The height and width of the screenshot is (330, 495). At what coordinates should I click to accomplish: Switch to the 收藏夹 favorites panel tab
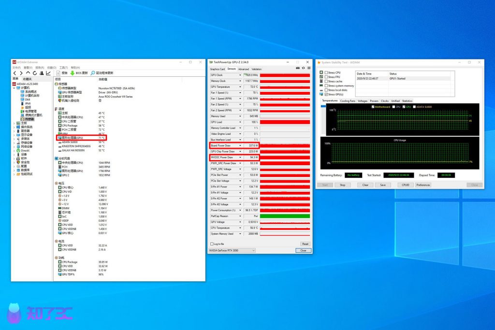[x=27, y=79]
